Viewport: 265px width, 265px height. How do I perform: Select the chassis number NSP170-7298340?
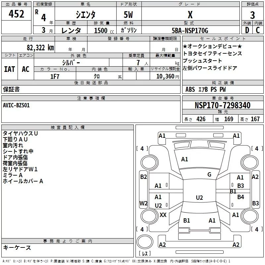click(223, 105)
